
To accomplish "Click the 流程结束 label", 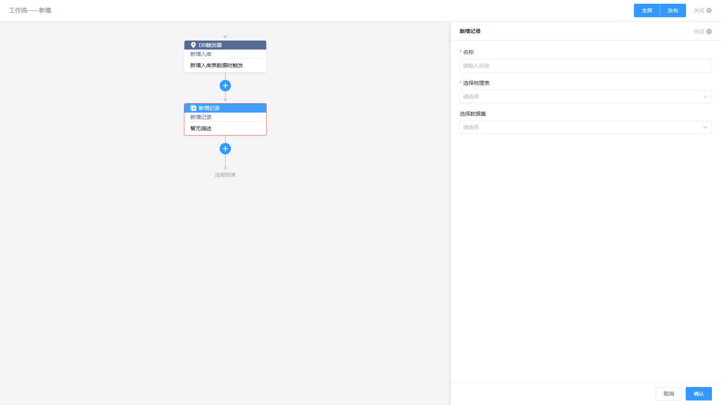I will pyautogui.click(x=225, y=175).
